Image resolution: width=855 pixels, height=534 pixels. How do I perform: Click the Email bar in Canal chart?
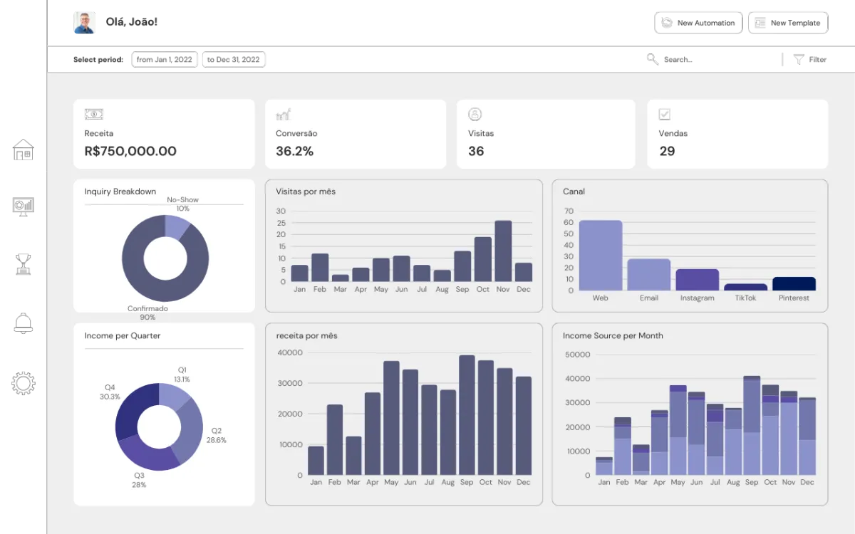[x=649, y=274]
